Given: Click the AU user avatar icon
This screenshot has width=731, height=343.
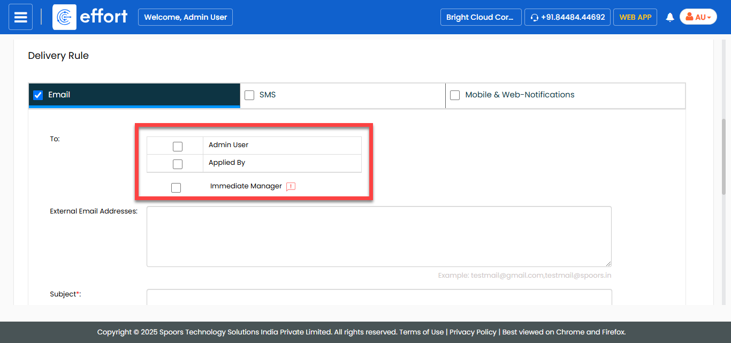Looking at the screenshot, I should [689, 17].
